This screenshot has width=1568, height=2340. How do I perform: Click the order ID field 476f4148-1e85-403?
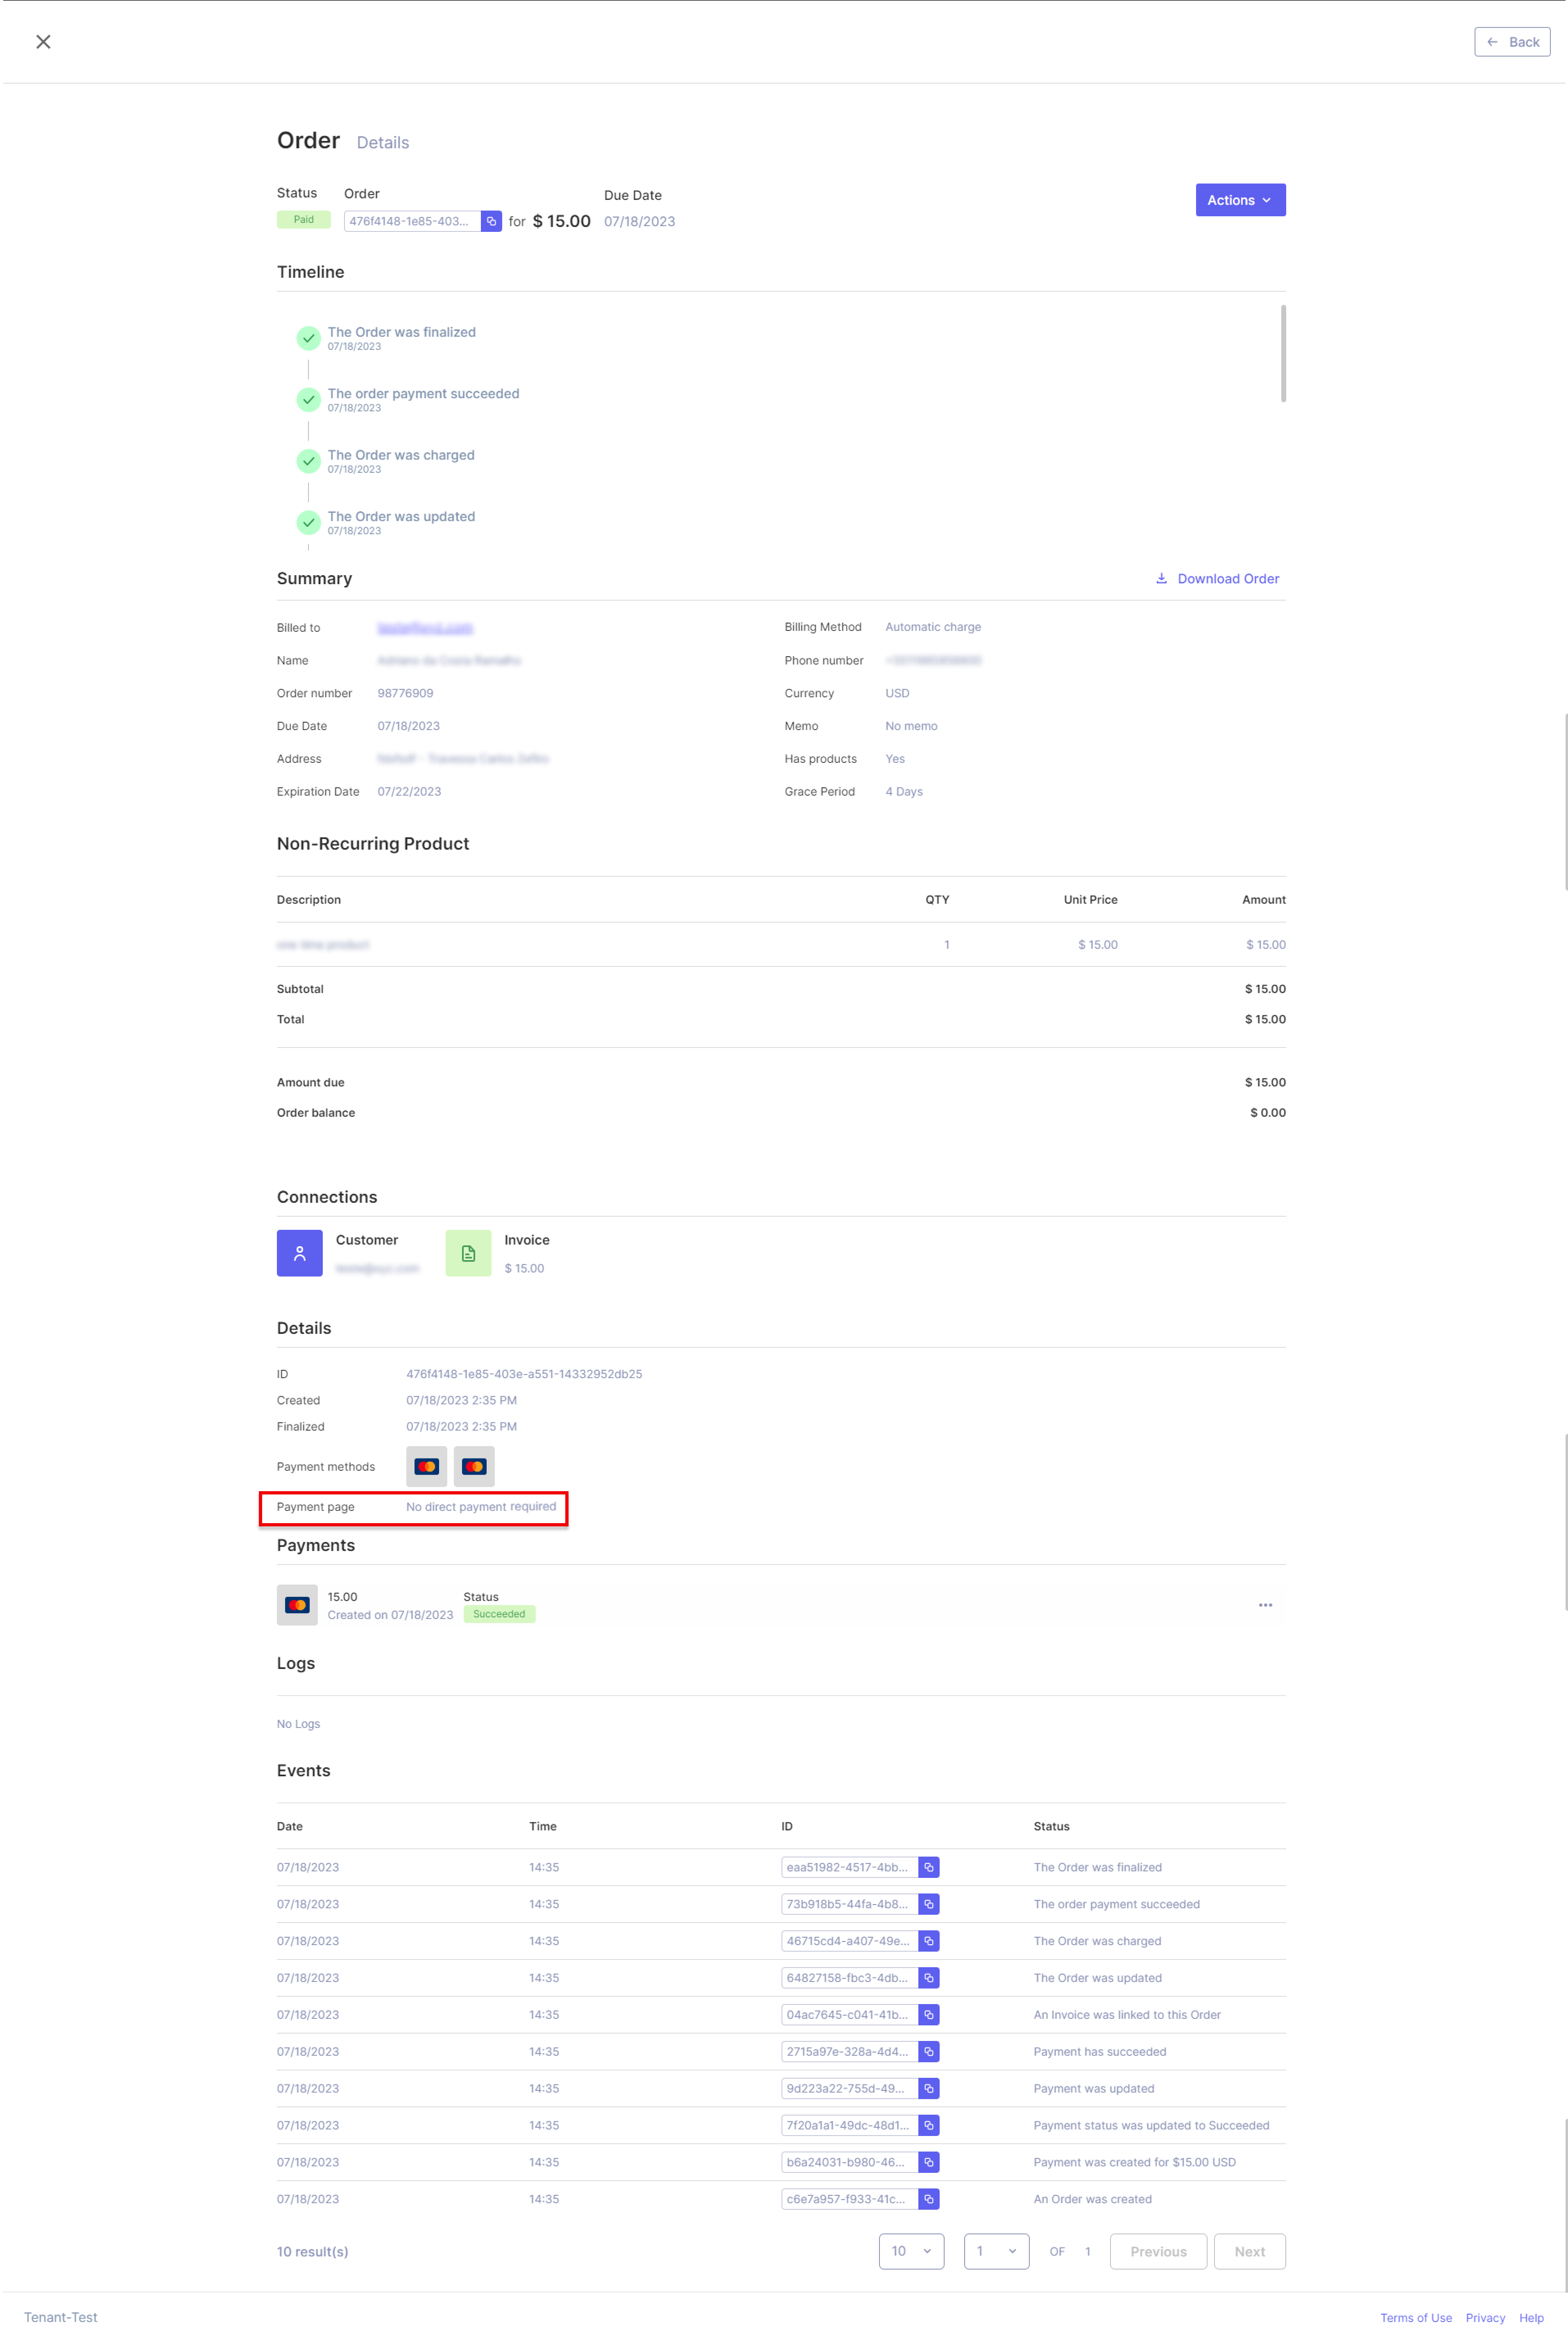tap(412, 221)
